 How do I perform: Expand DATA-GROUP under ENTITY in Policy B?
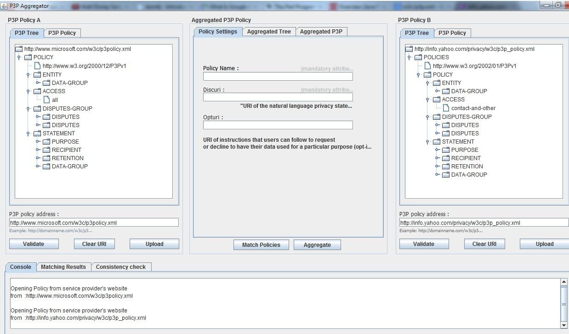(x=437, y=91)
